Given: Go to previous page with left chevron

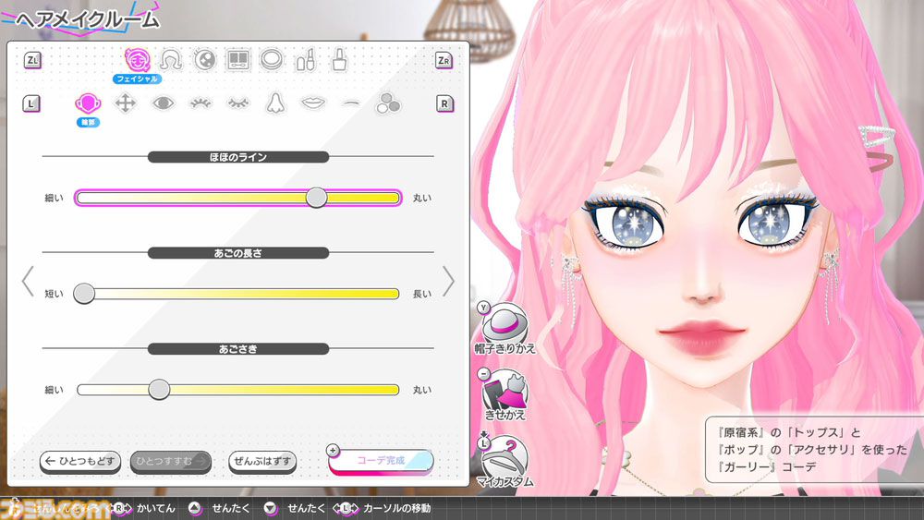Looking at the screenshot, I should pyautogui.click(x=28, y=281).
